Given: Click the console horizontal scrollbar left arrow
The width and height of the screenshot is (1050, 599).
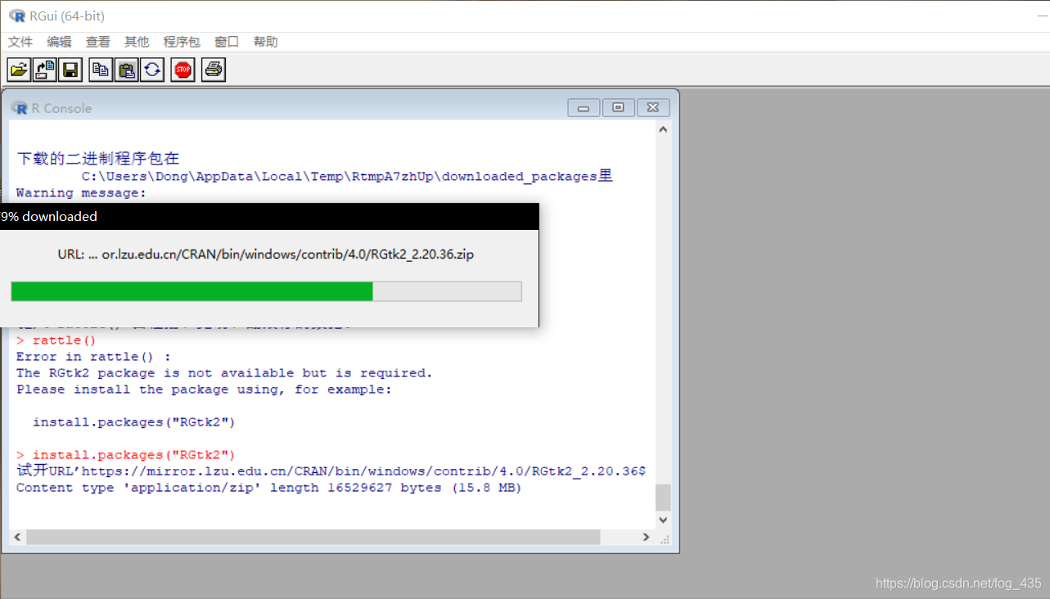Looking at the screenshot, I should click(x=17, y=537).
